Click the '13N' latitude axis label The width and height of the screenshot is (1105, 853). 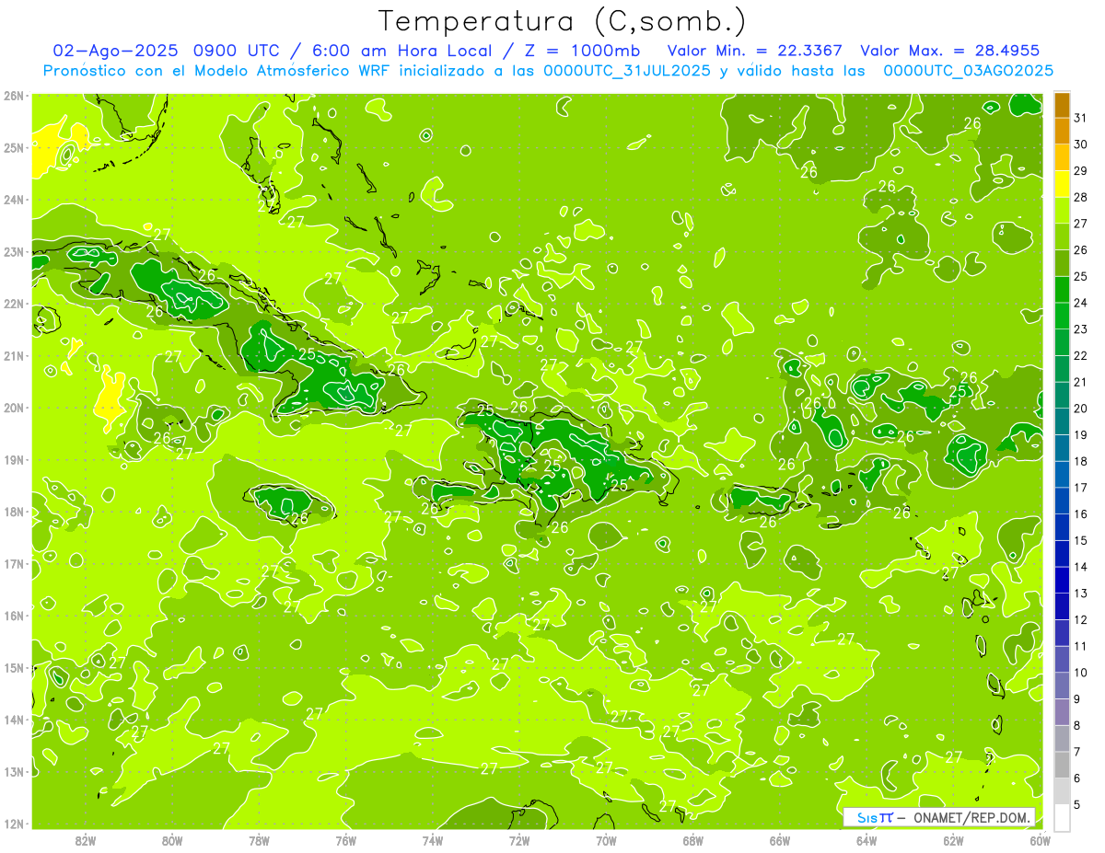13,771
